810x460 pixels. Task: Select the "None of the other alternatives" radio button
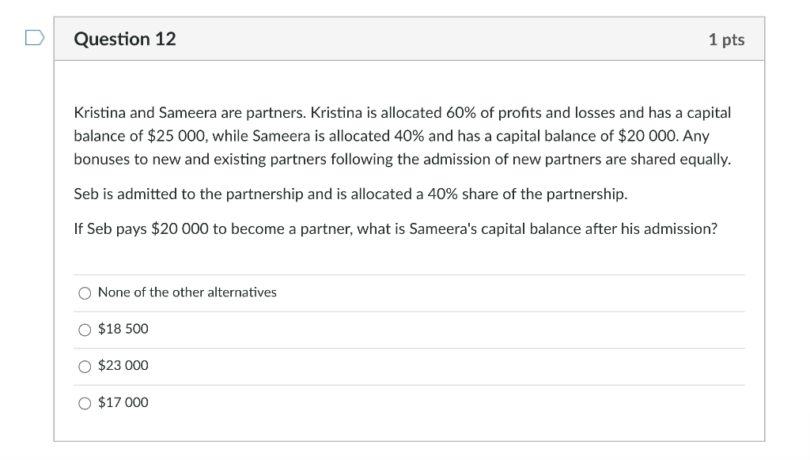[85, 293]
